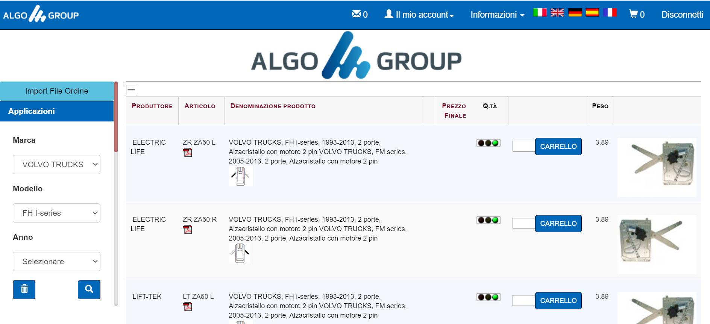Expand the Il mio account menu
Screen dimensions: 710x324
[419, 14]
